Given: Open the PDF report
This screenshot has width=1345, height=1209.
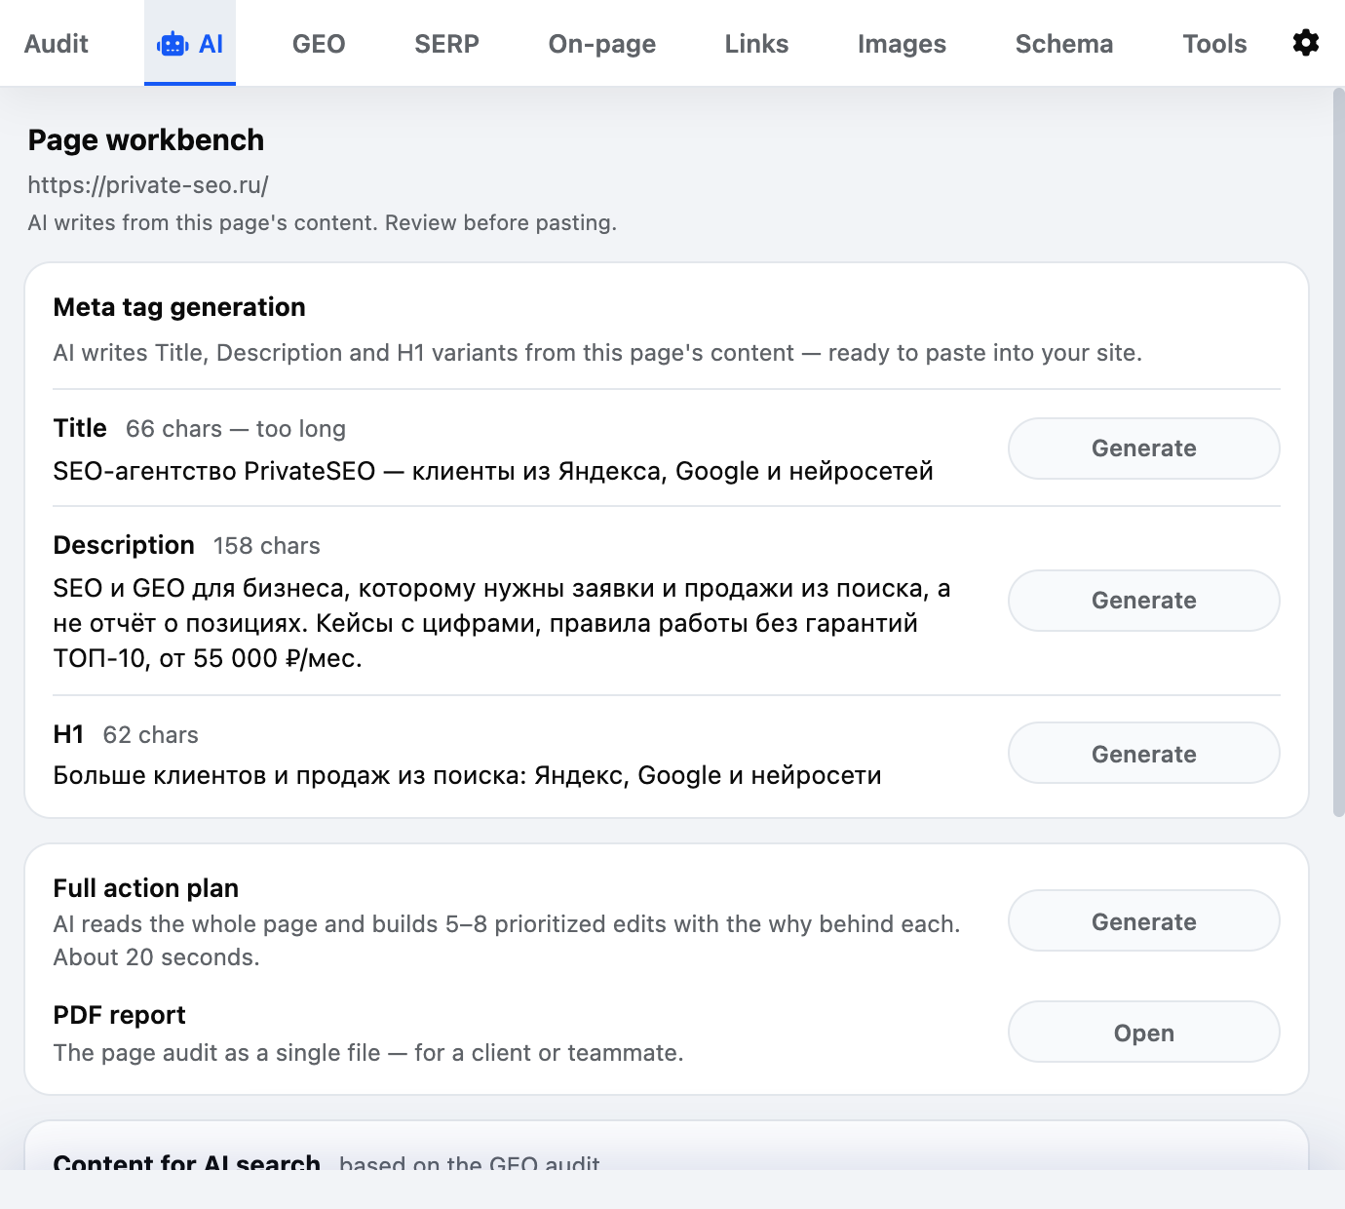Looking at the screenshot, I should click(1143, 1032).
